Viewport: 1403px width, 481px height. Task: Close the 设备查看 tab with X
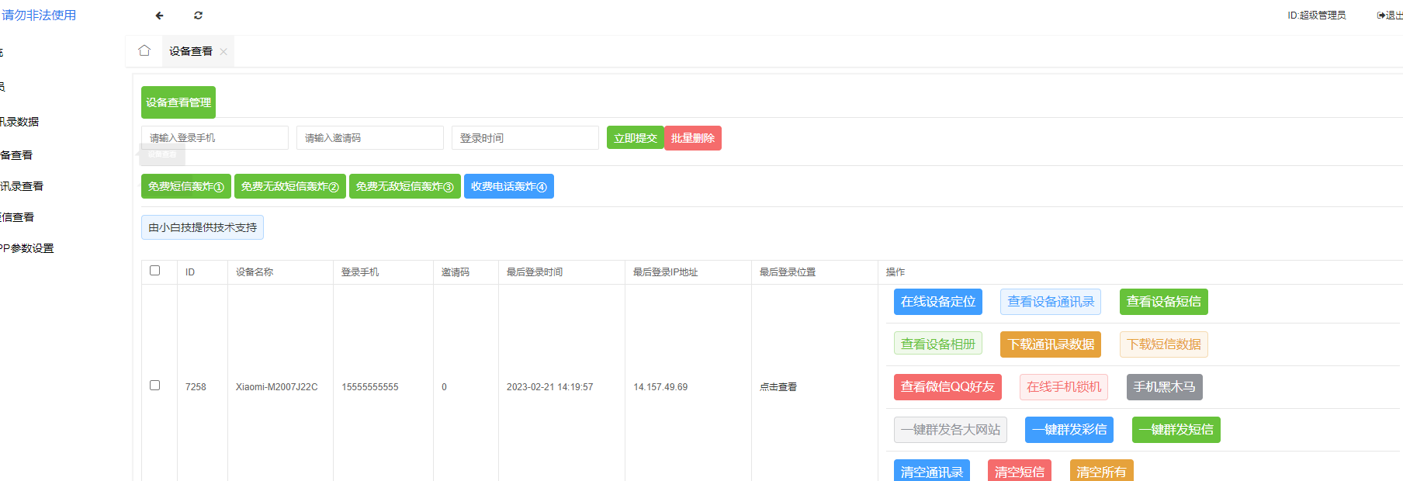click(223, 52)
